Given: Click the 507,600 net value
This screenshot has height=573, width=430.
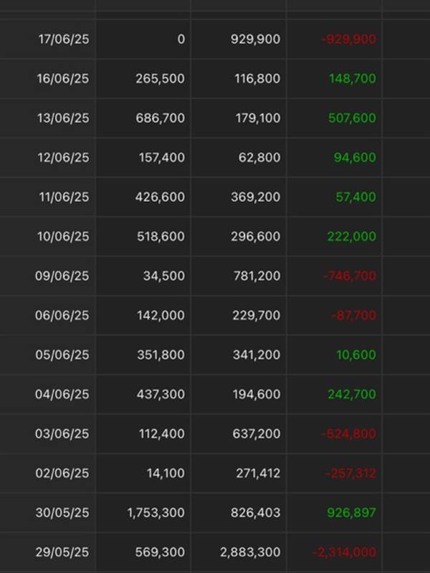Looking at the screenshot, I should (x=352, y=118).
